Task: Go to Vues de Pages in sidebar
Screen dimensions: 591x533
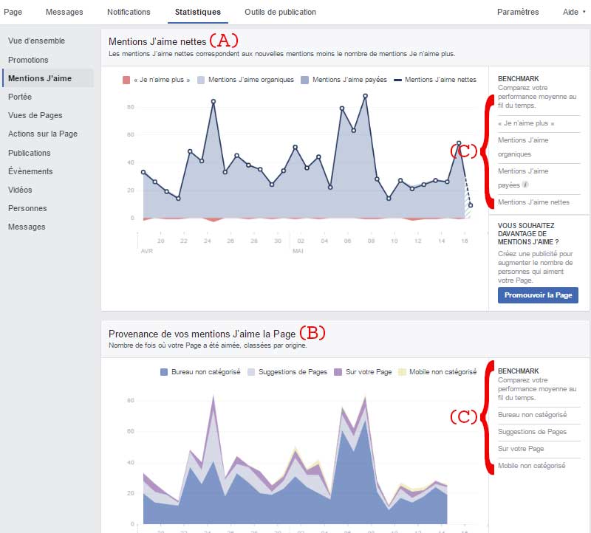Action: click(35, 115)
